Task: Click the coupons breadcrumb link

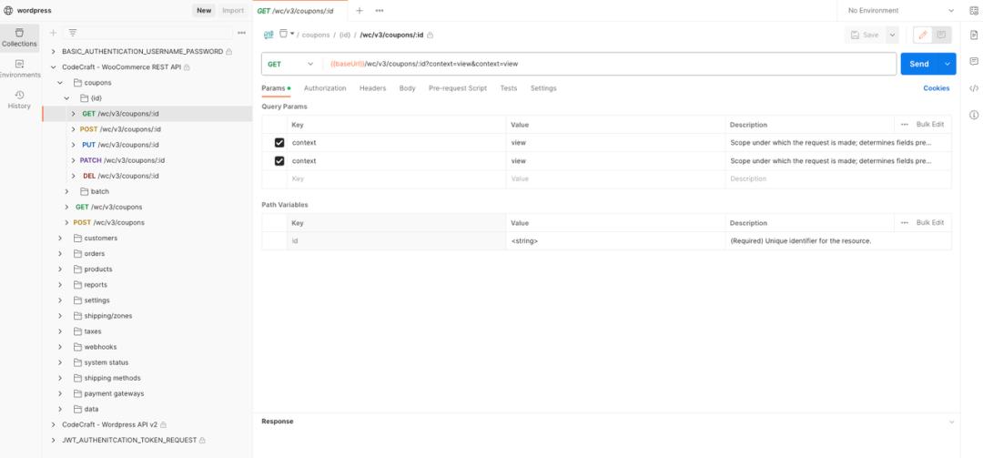Action: (x=315, y=36)
